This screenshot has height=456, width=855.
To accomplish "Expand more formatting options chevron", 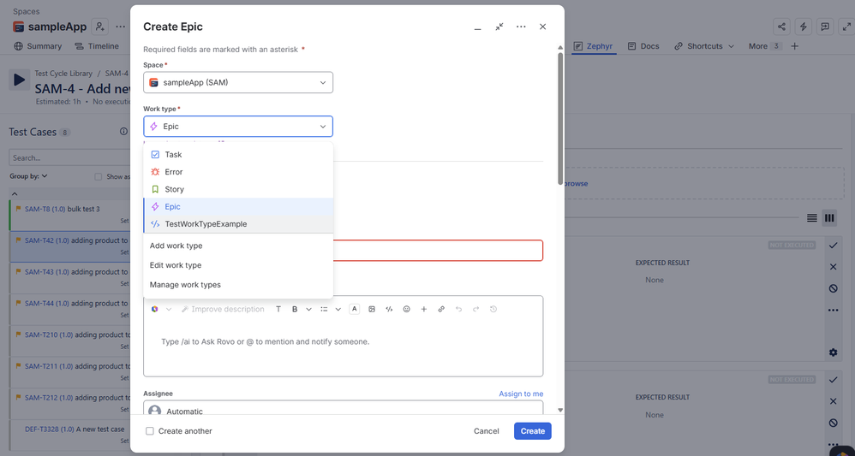I will 308,309.
